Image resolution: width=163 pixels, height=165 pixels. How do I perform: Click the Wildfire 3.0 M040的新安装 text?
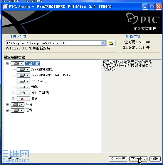point(28,48)
